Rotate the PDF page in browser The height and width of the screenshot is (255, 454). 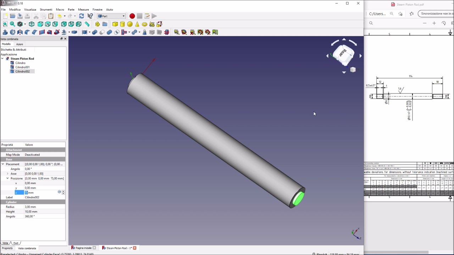click(x=444, y=23)
